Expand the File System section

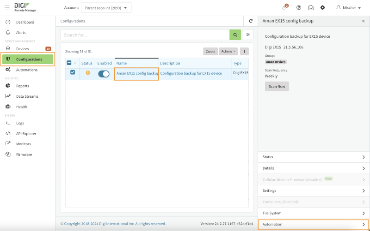pos(314,213)
